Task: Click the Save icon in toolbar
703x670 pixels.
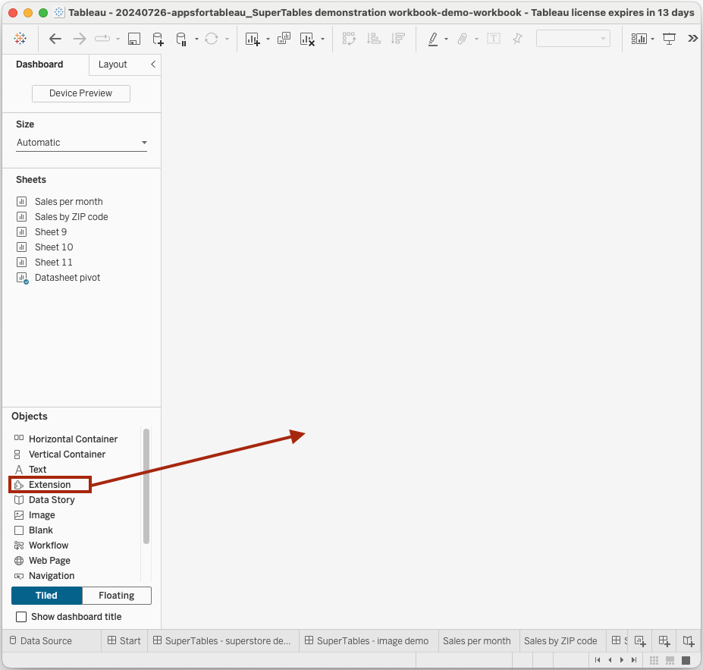Action: point(134,39)
